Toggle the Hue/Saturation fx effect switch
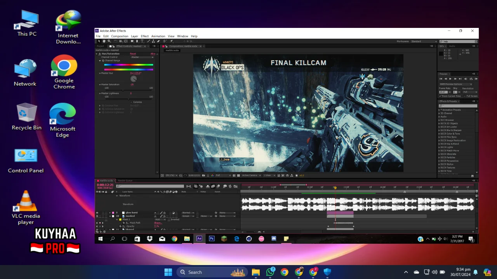Viewport: 497px width, 279px height. click(100, 54)
